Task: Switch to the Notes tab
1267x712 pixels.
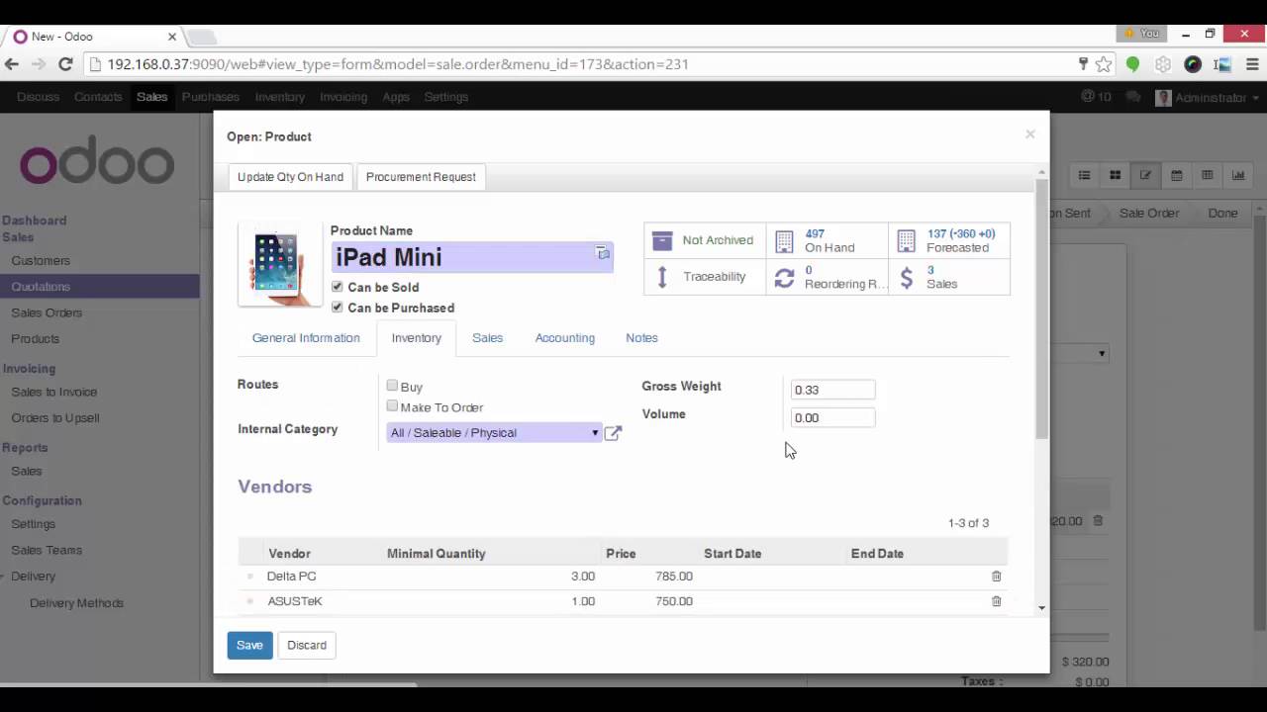Action: click(x=641, y=338)
